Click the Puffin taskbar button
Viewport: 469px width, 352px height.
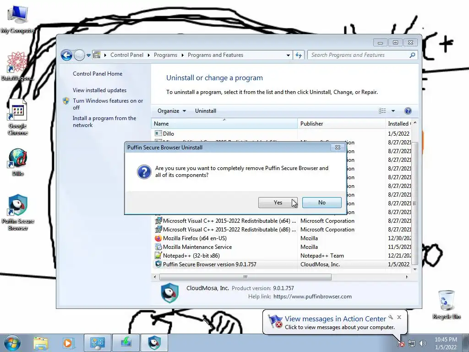(154, 343)
